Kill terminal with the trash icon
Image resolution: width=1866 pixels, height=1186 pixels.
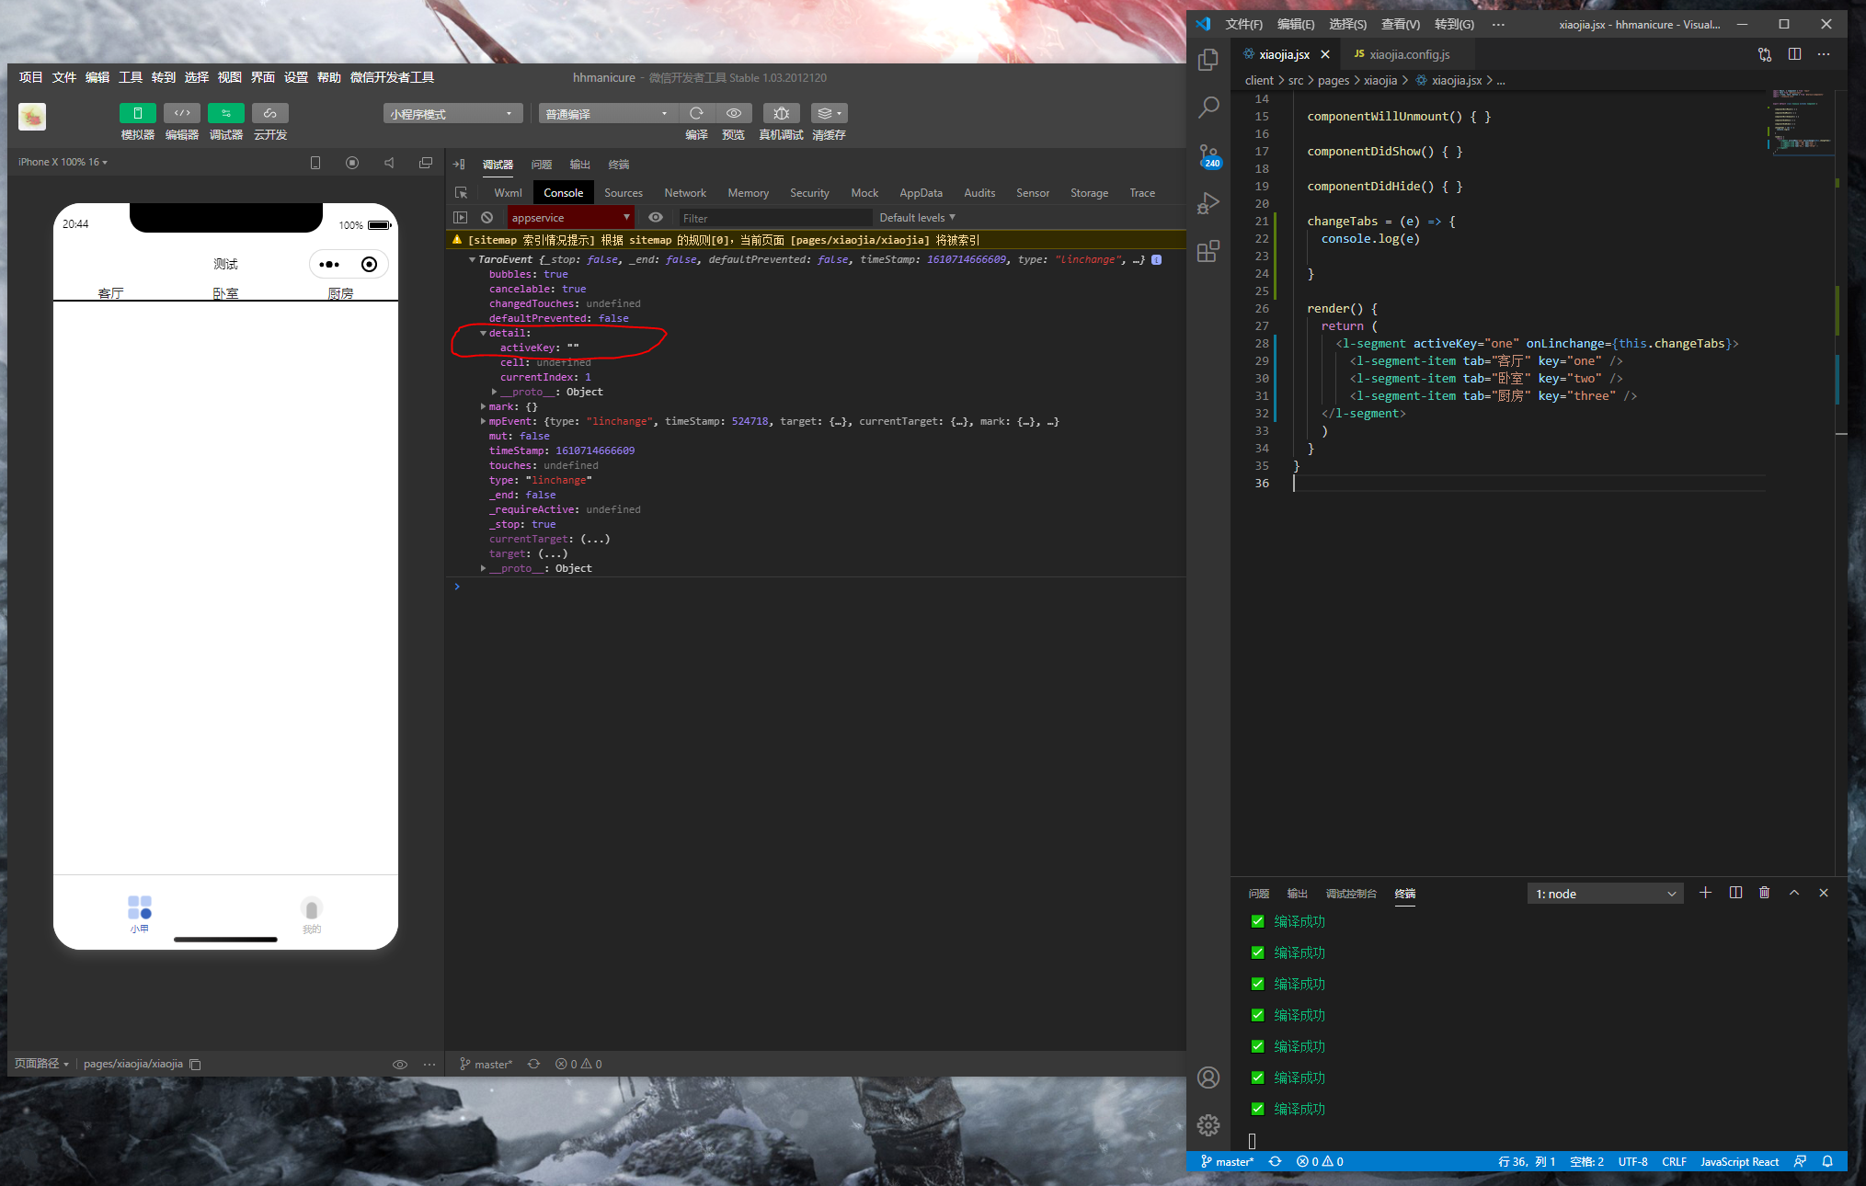coord(1764,893)
